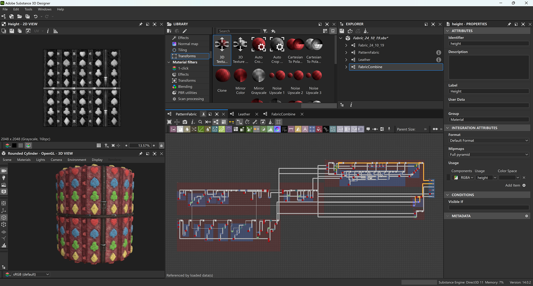533x286 pixels.
Task: Copy the 2D view image to clipboard
Action: tap(20, 31)
